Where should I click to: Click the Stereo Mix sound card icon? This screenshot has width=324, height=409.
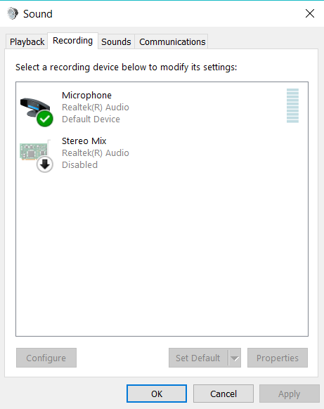[34, 151]
